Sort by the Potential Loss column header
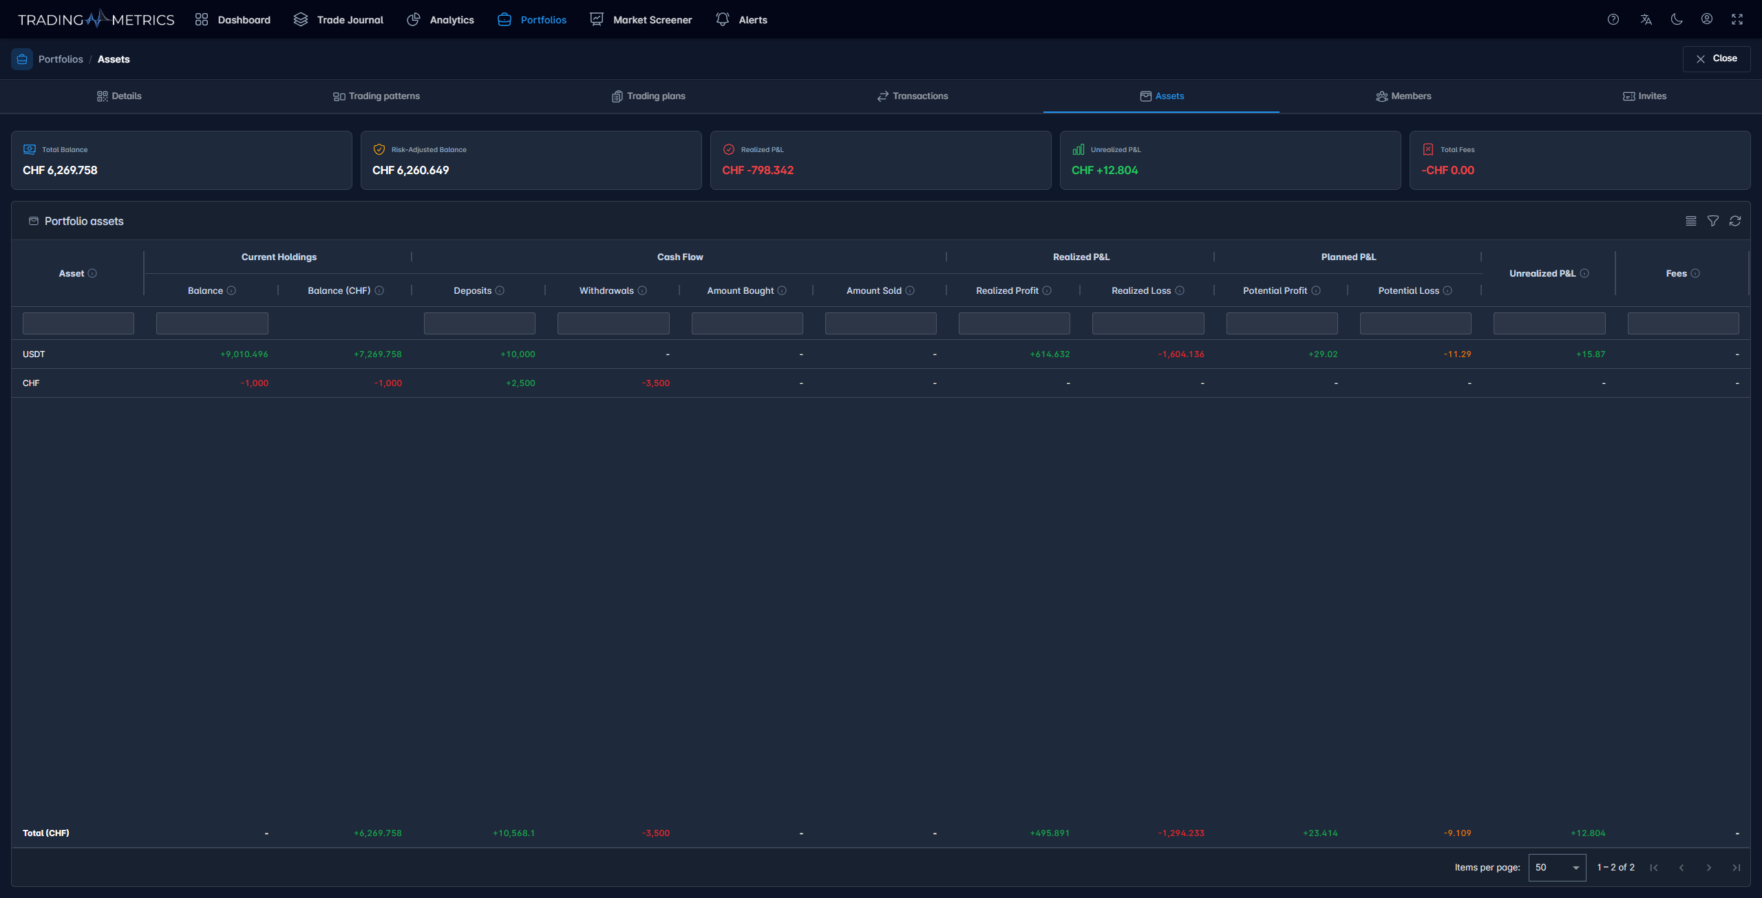The height and width of the screenshot is (898, 1762). [1408, 290]
